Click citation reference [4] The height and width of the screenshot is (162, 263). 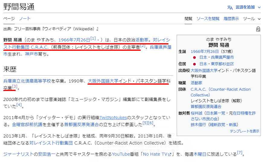click(x=19, y=105)
